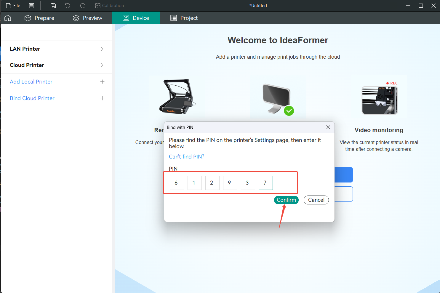Viewport: 440px width, 293px height.
Task: Click the third PIN digit box containing 2
Action: pyautogui.click(x=212, y=183)
